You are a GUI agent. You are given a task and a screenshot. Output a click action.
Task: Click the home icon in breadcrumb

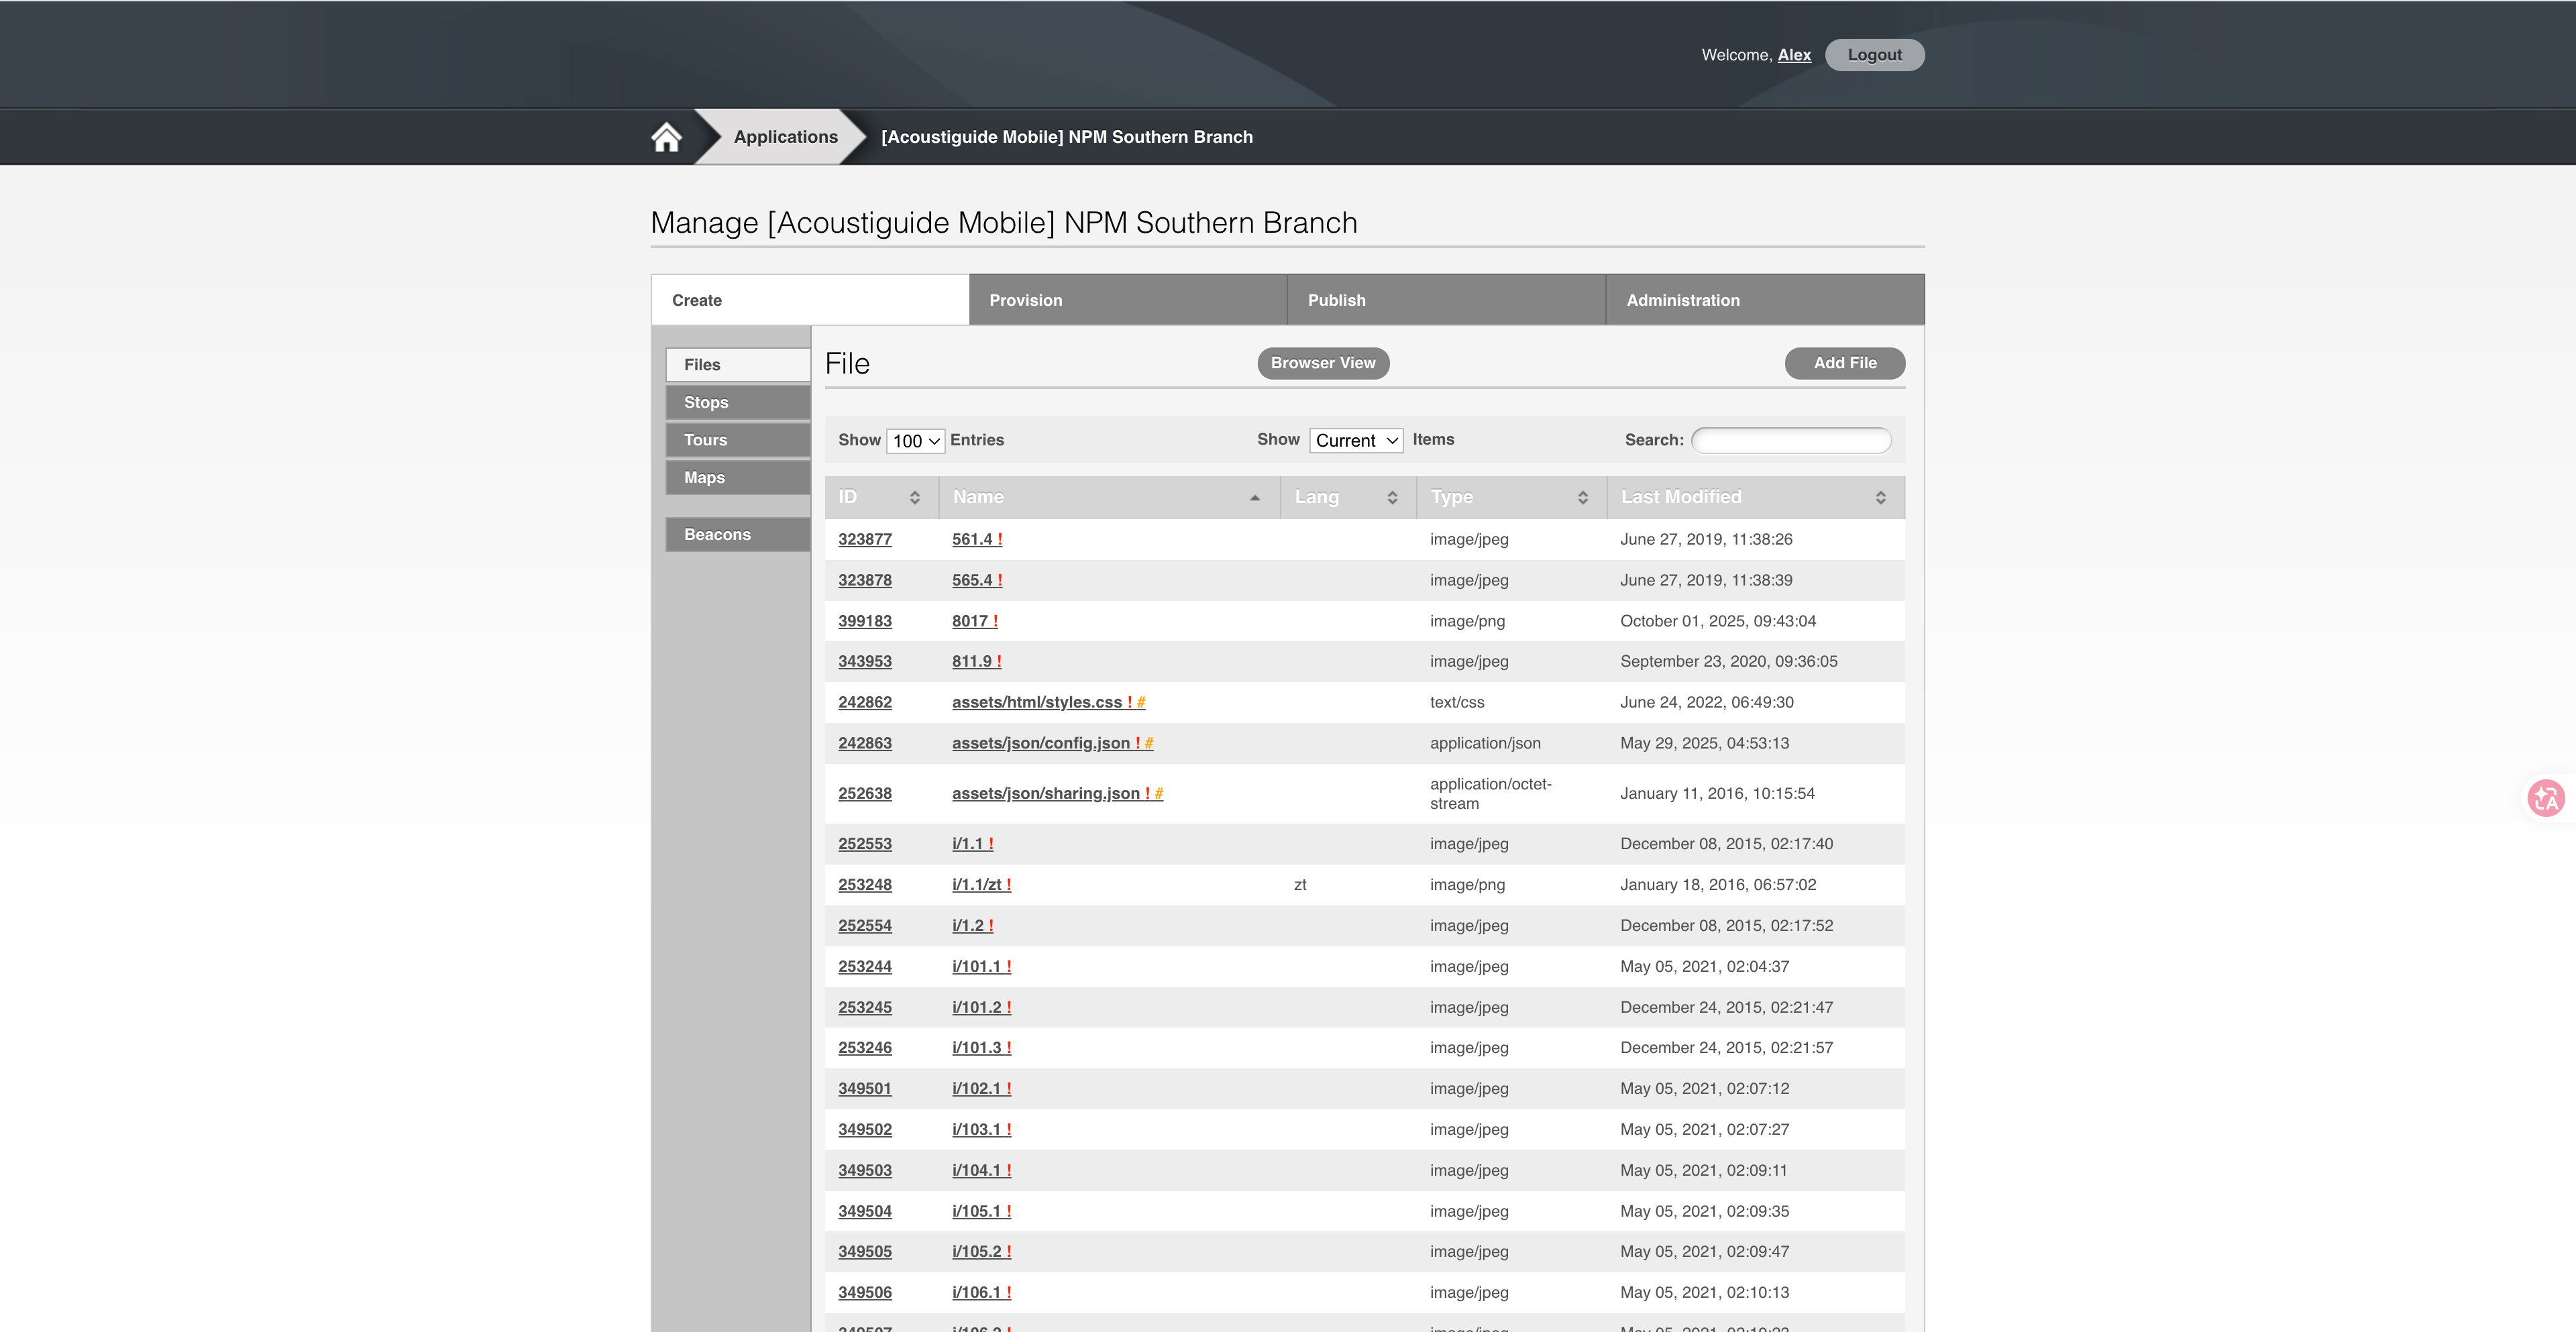666,137
